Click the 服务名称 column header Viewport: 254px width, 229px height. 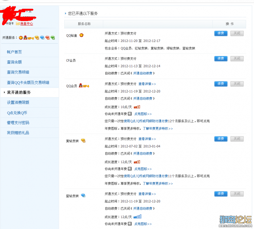click(x=84, y=24)
